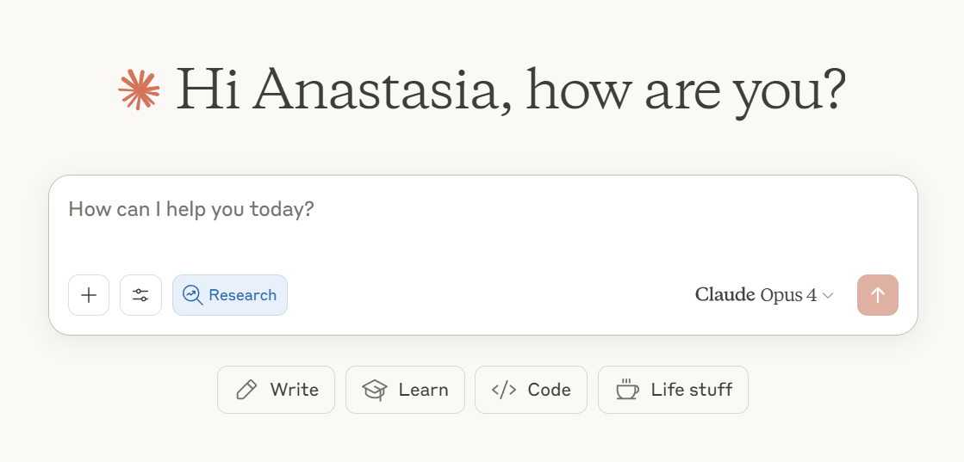Screen dimensions: 964x462
Task: Choose the Code prompt category
Action: (532, 390)
